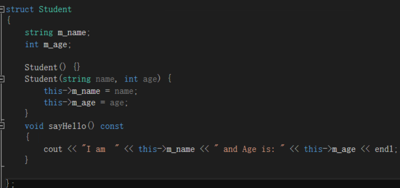Click the struct's closing brace with semicolon
This screenshot has height=188, width=400.
coord(10,184)
